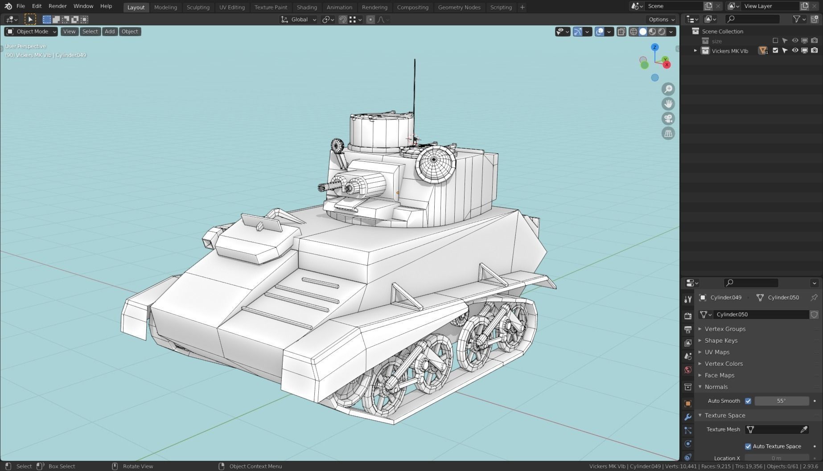Toggle pin icon in properties header
Viewport: 823px width, 471px height.
(x=814, y=297)
